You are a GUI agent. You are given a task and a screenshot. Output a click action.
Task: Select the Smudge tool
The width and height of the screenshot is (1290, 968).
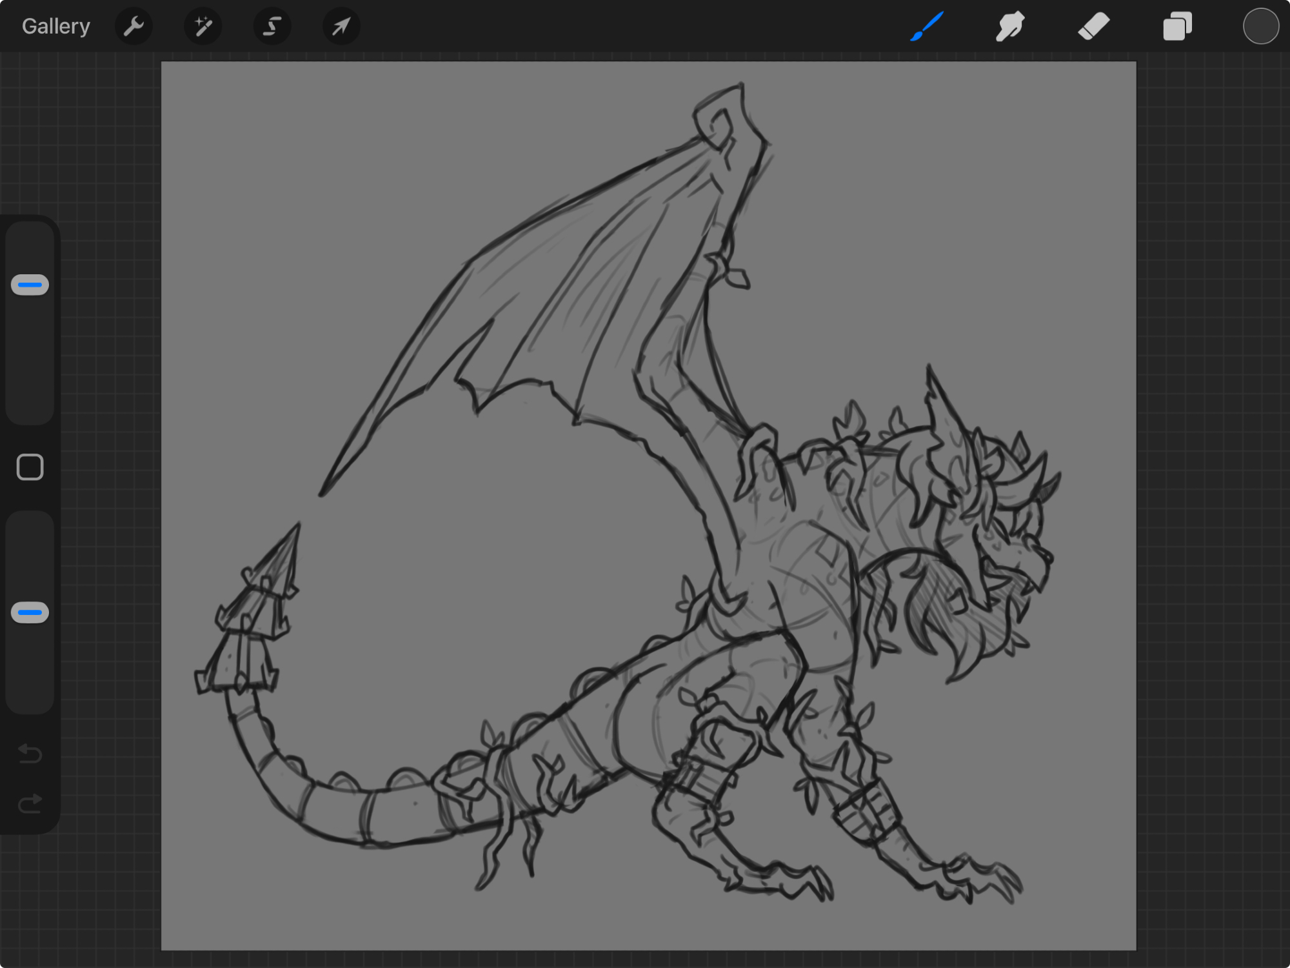pos(1010,26)
